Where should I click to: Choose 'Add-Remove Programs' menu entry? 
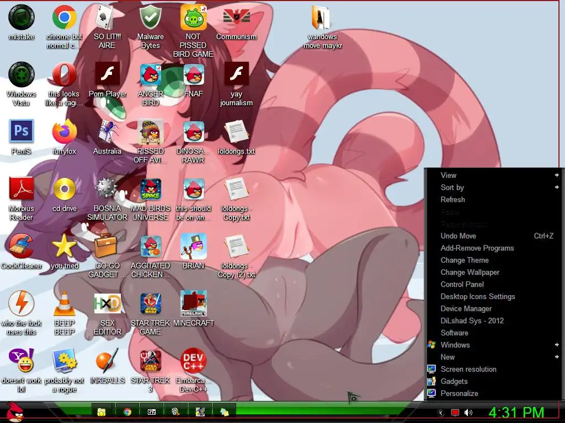493,248
